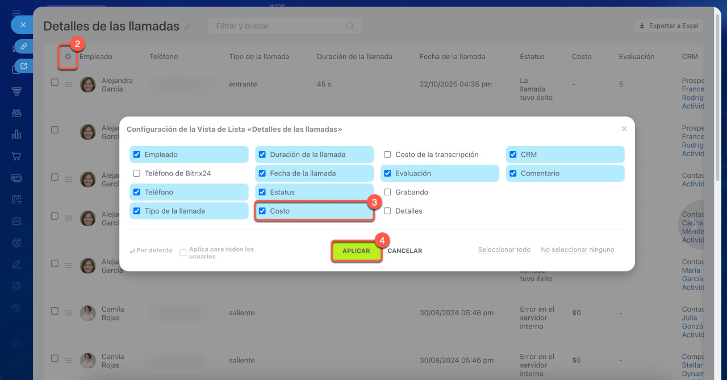Click the search magnifier icon
The width and height of the screenshot is (727, 380).
[350, 26]
